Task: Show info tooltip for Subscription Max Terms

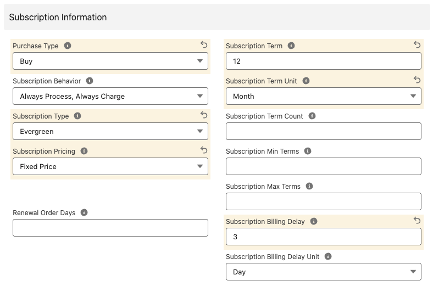Action: click(x=309, y=186)
